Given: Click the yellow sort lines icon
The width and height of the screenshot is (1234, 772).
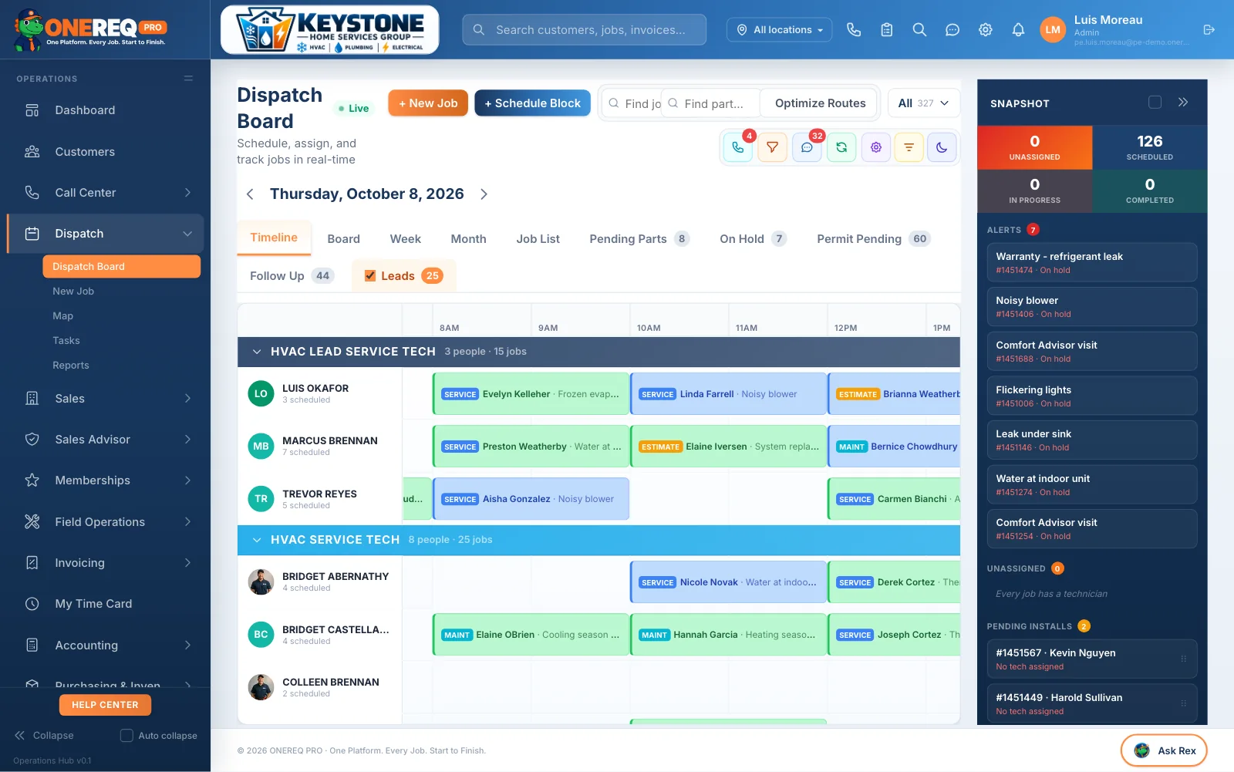Looking at the screenshot, I should pyautogui.click(x=909, y=147).
